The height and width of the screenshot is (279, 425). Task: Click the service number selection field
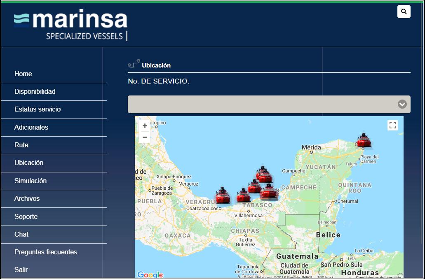click(x=269, y=104)
